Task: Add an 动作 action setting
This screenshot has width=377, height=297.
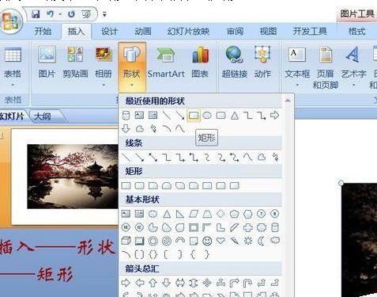Action: pyautogui.click(x=262, y=63)
